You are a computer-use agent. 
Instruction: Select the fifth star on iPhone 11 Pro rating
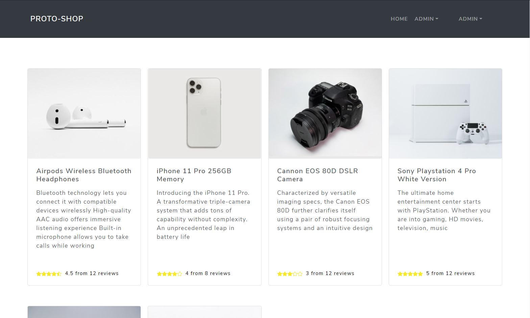pos(179,273)
